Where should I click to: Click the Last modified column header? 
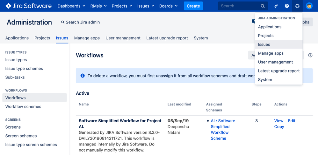point(179,104)
